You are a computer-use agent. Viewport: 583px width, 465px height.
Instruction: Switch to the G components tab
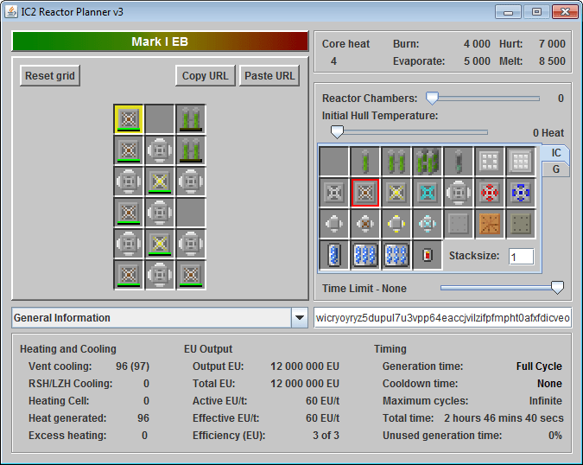coord(556,169)
